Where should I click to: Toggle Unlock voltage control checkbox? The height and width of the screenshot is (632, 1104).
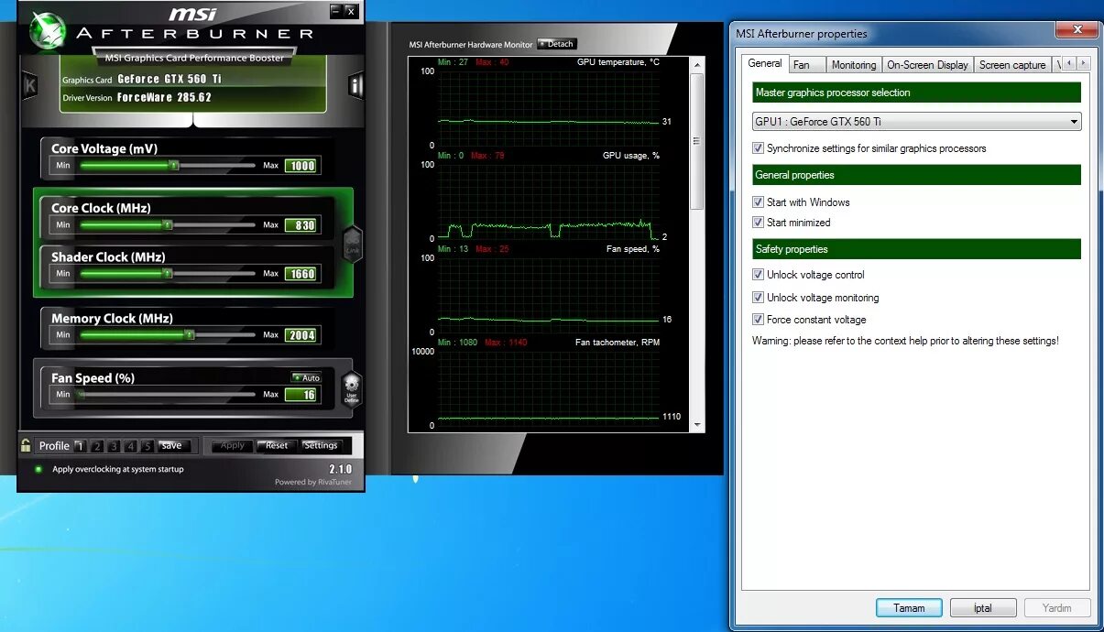pos(758,275)
